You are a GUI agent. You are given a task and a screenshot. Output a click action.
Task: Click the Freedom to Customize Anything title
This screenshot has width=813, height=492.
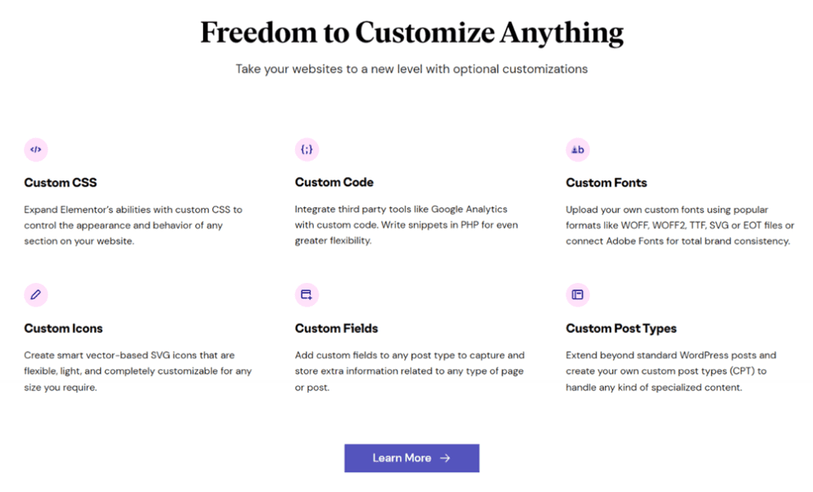click(x=411, y=33)
